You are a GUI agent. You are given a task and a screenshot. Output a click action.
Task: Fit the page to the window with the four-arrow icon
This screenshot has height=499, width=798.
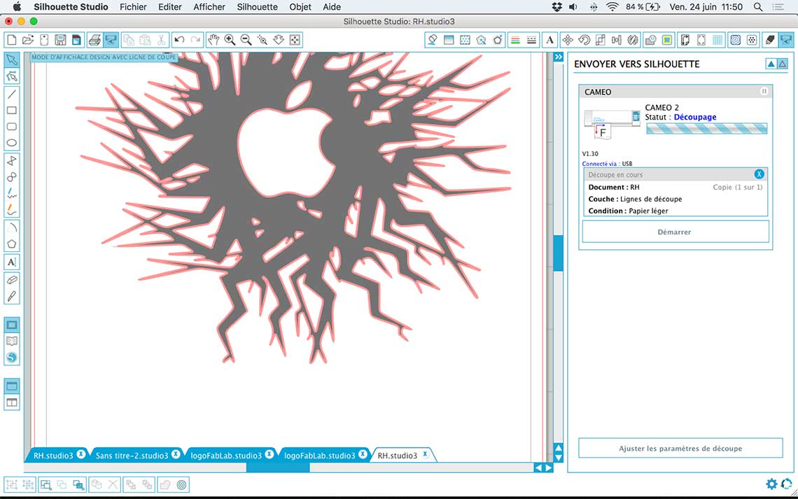[x=295, y=40]
